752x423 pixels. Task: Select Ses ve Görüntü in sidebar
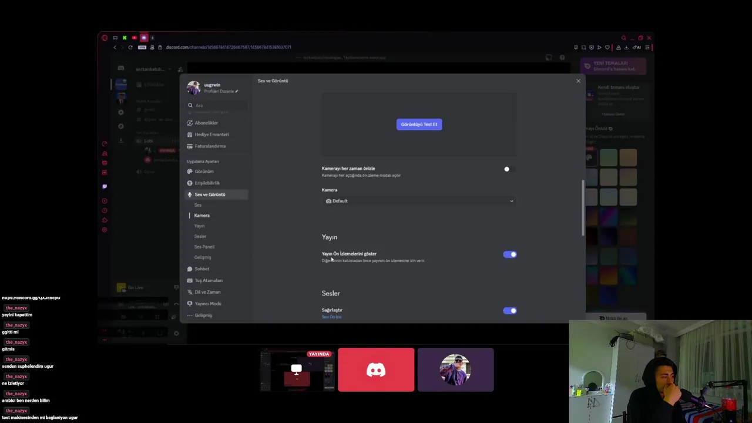[x=217, y=194]
